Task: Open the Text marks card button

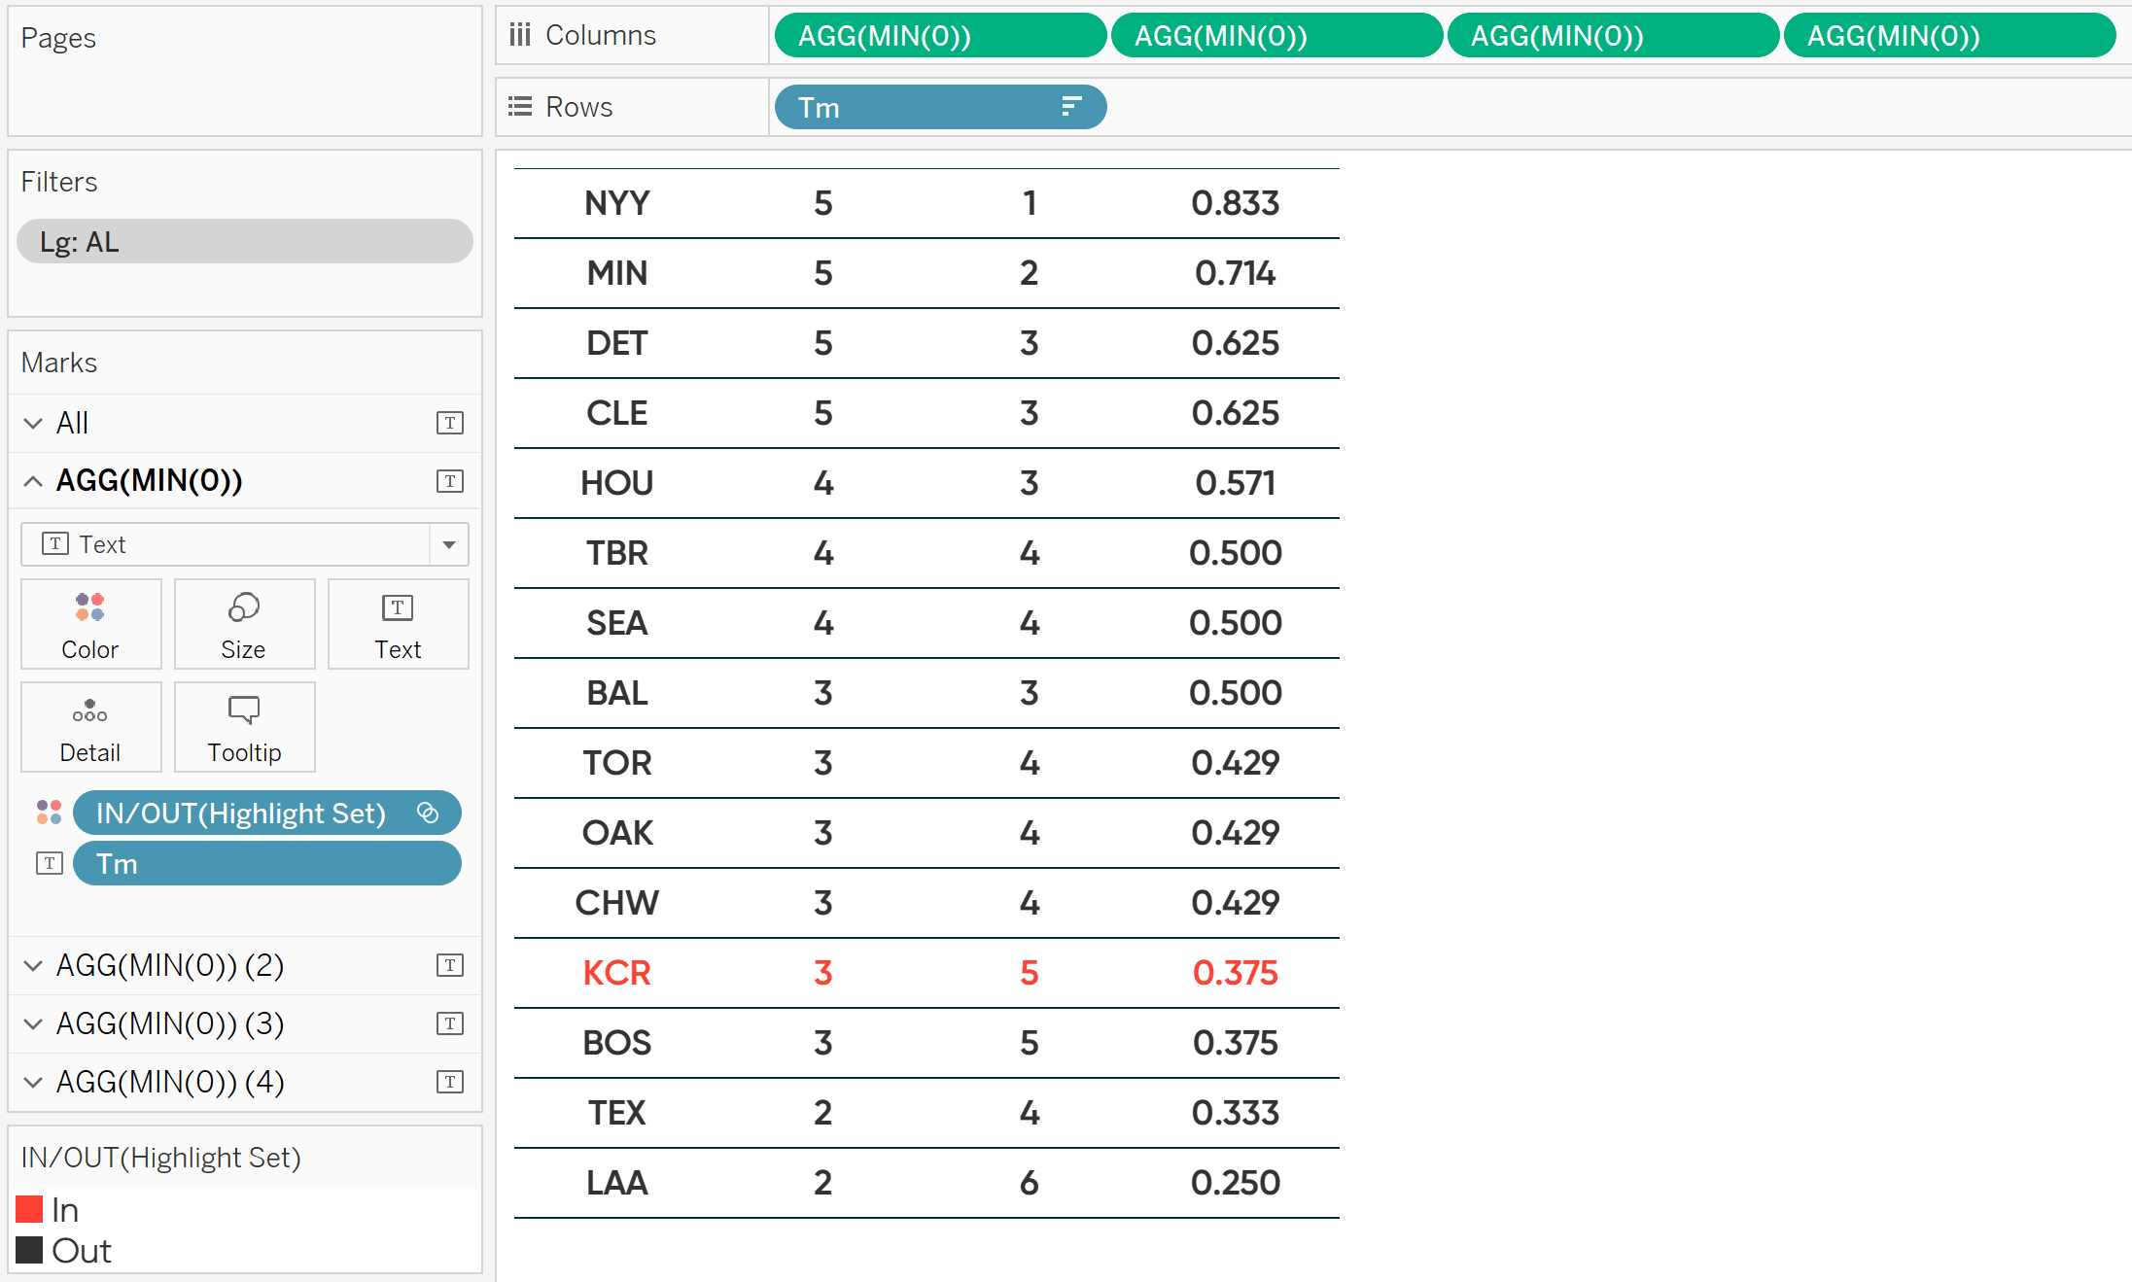Action: [x=398, y=624]
